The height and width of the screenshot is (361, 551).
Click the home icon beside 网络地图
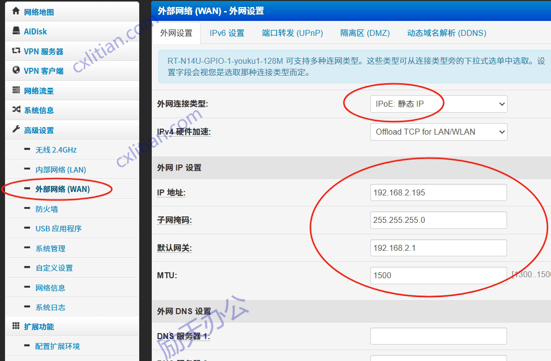pos(15,11)
